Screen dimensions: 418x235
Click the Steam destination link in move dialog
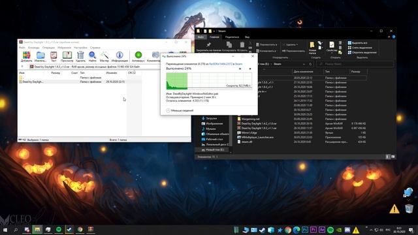click(238, 64)
